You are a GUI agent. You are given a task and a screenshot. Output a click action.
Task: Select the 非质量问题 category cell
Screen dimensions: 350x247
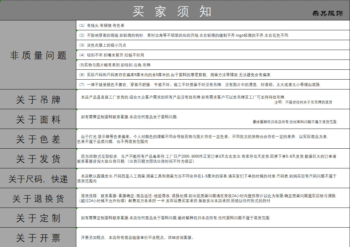click(x=38, y=55)
